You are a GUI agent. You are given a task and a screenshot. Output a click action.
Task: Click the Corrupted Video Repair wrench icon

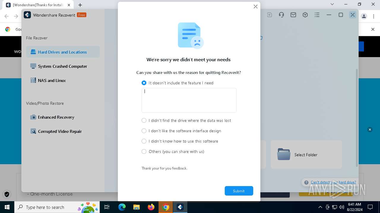(x=33, y=131)
